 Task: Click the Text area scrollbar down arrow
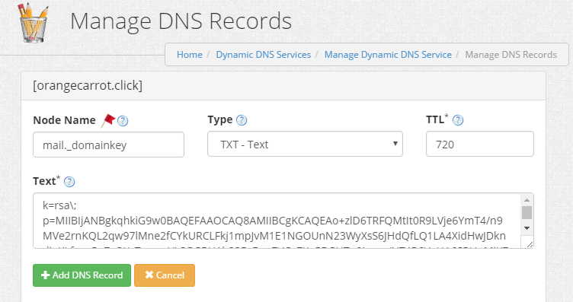coord(527,228)
